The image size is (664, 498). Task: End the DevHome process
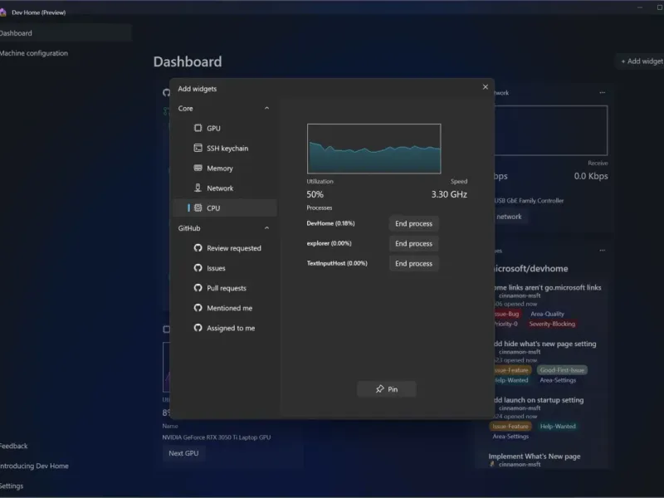click(x=413, y=223)
